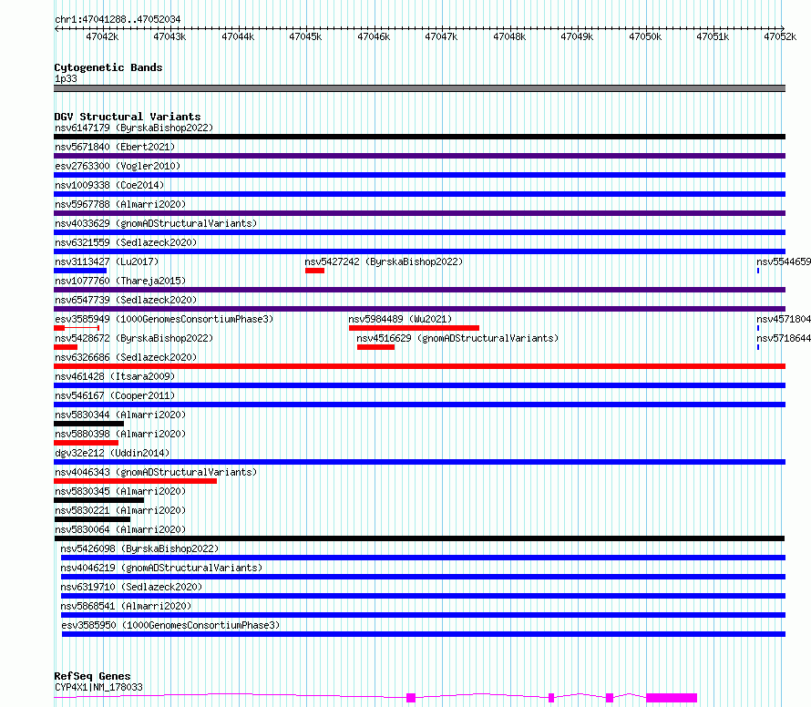Click nsv1009338 (Coe2014) label
Viewport: 811px width, 707px height.
click(x=109, y=185)
